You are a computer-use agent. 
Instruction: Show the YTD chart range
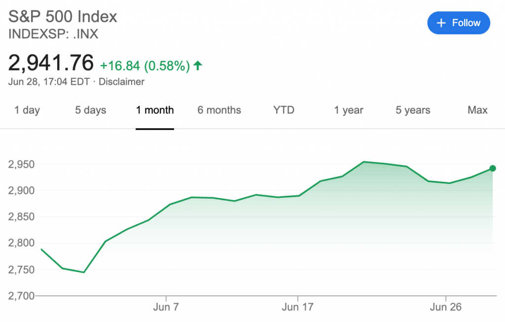pyautogui.click(x=284, y=110)
